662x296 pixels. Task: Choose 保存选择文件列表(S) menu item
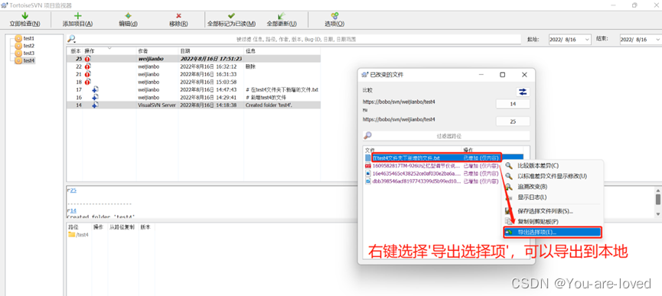553,211
